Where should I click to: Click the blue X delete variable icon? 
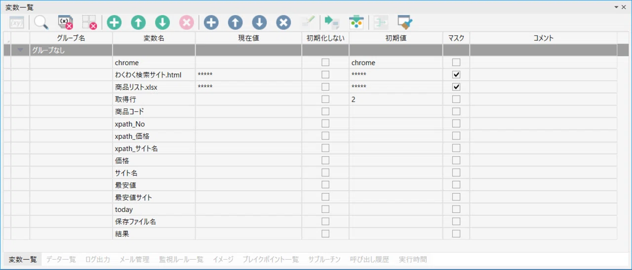283,22
